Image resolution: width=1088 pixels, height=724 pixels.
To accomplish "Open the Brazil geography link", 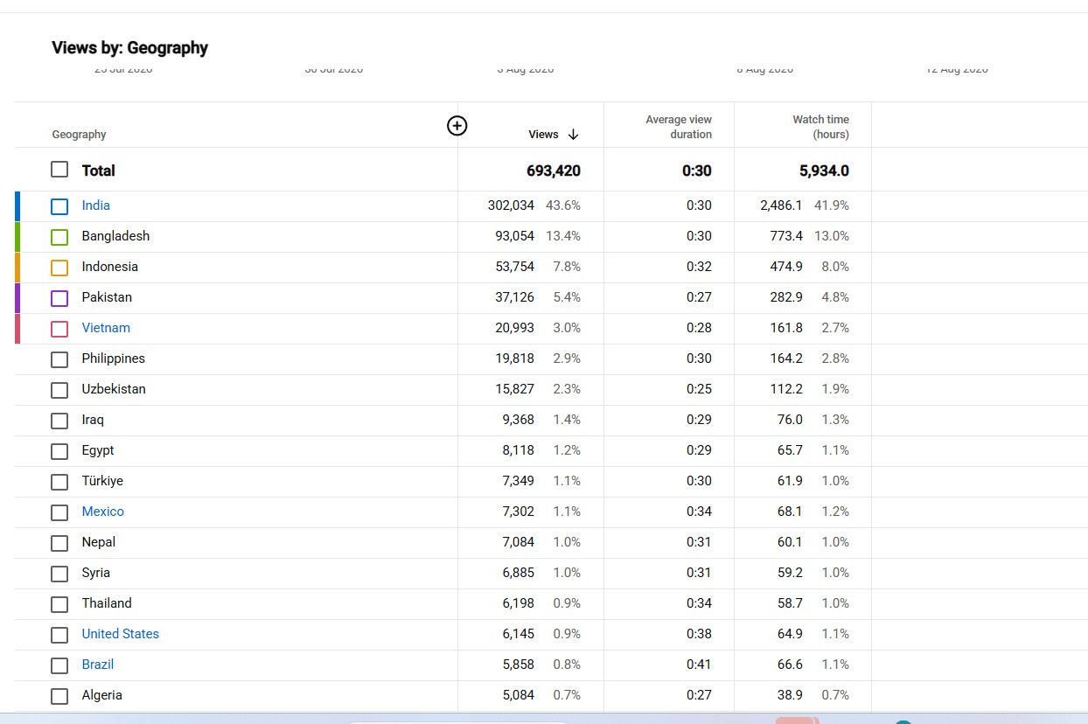I will [98, 665].
